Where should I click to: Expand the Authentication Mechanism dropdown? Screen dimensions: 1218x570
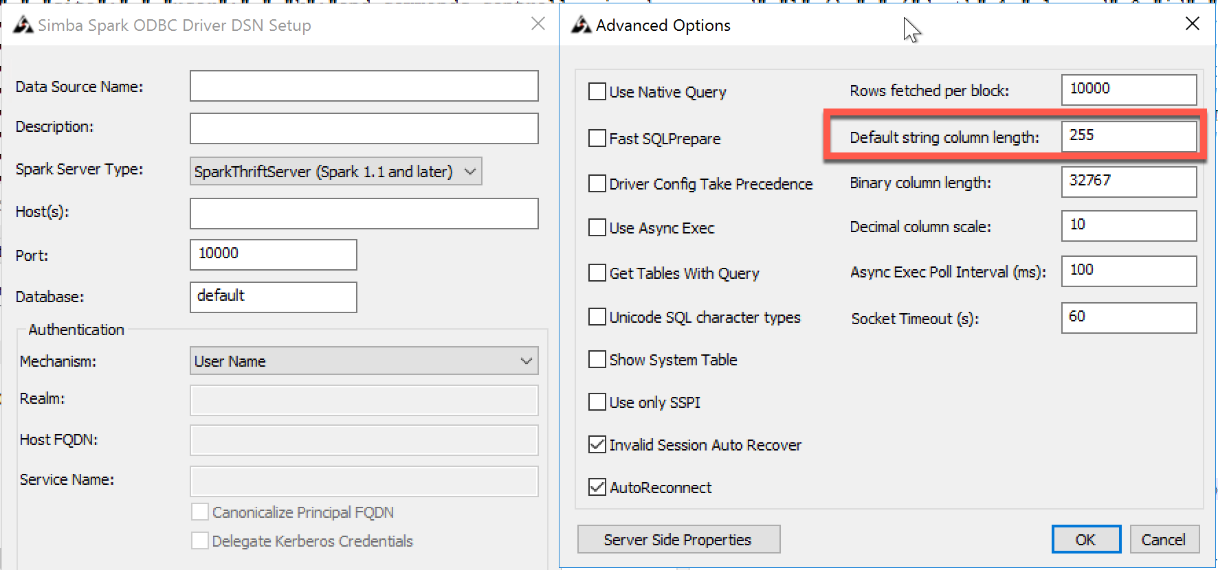click(x=364, y=361)
